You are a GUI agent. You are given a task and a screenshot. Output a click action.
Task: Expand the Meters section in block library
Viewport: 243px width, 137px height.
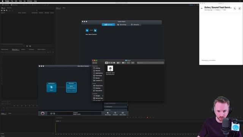[115, 110]
